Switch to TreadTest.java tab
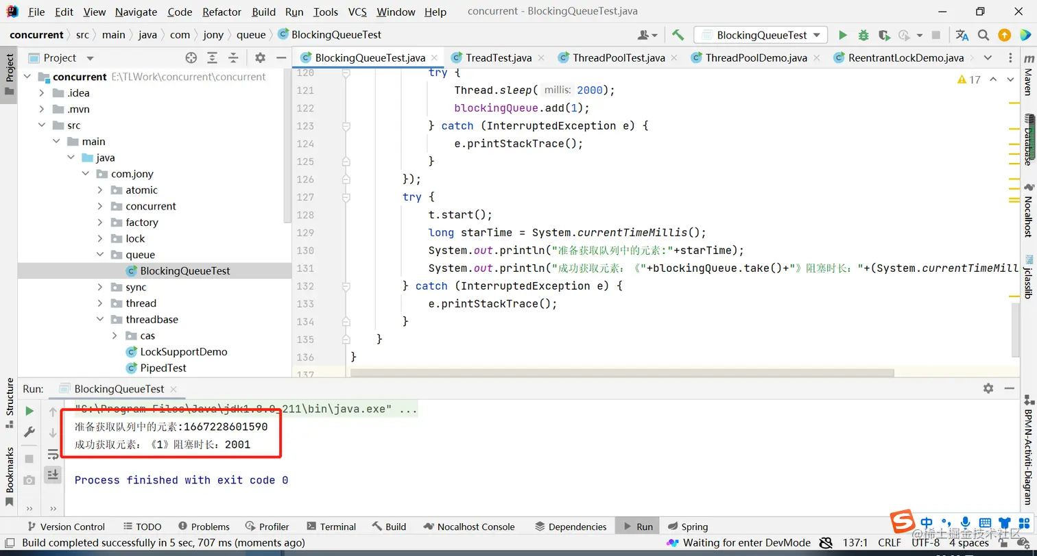Screen dimensions: 1037x556 coord(499,58)
